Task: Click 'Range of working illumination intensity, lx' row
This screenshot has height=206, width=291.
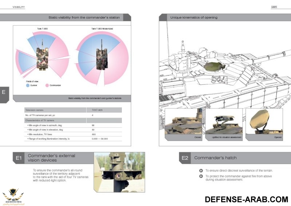Action: tap(73, 139)
